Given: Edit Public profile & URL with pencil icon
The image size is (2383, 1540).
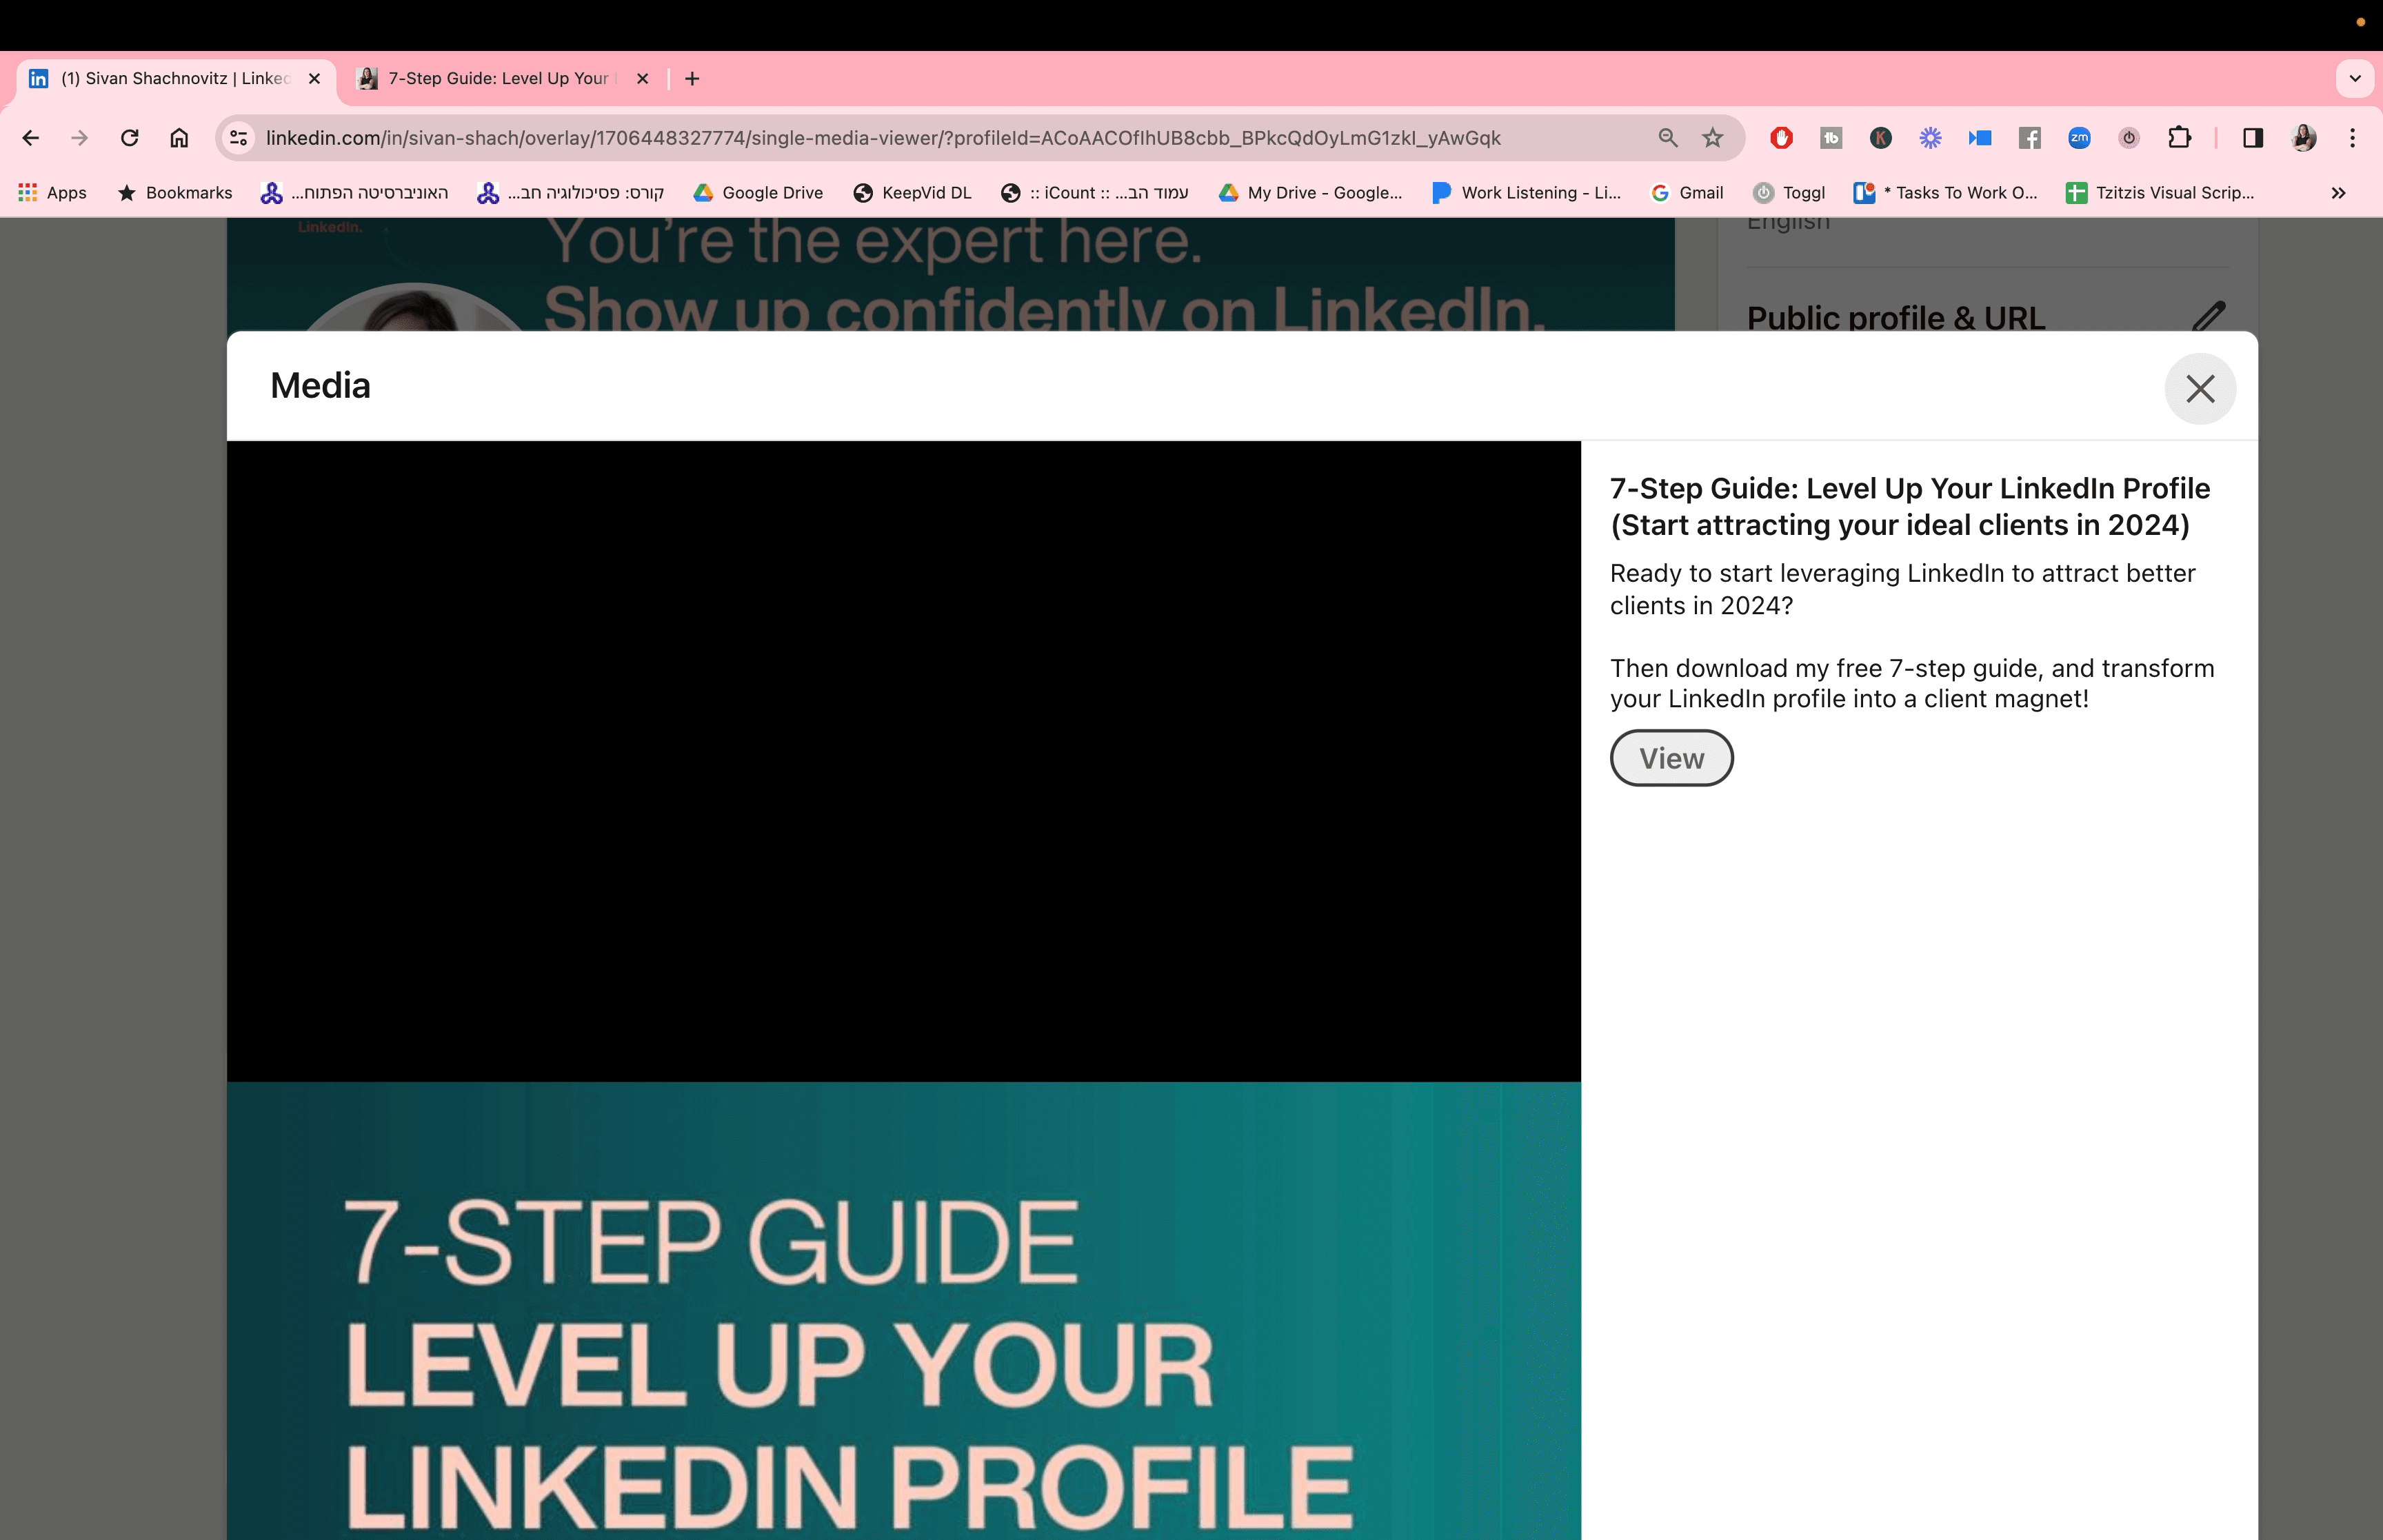Looking at the screenshot, I should [x=2209, y=316].
